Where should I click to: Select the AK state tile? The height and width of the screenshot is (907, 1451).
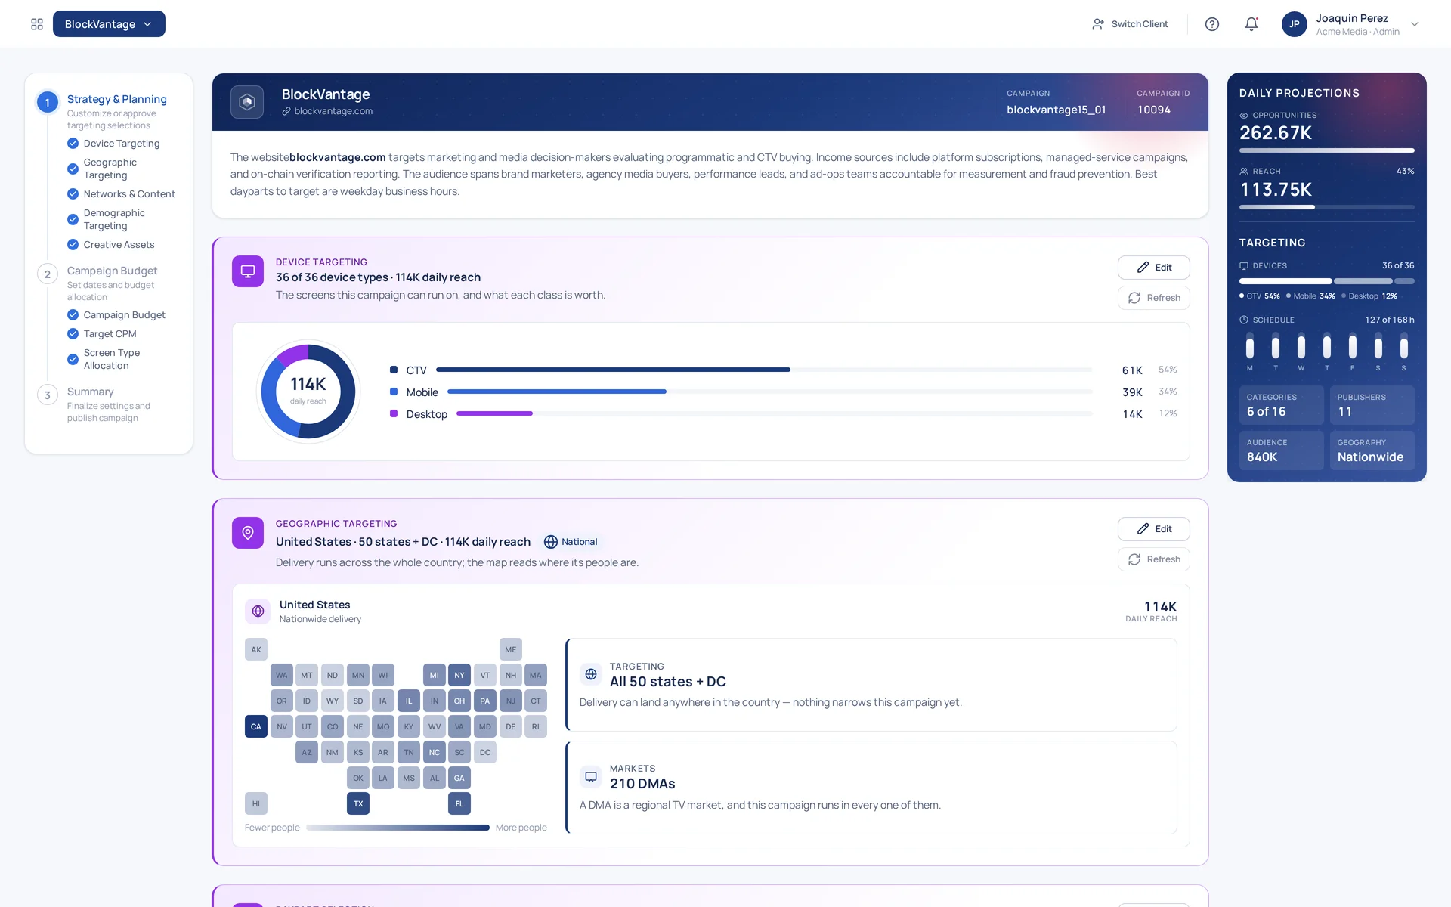[256, 649]
